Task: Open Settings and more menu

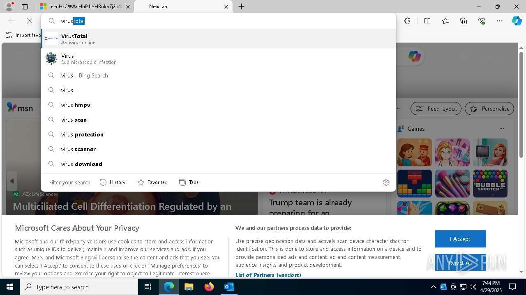Action: (500, 21)
